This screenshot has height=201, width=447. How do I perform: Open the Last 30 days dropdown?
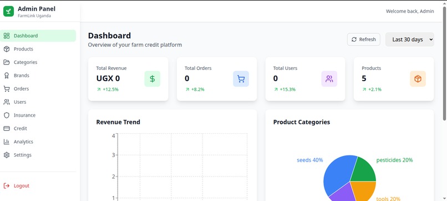pos(410,39)
